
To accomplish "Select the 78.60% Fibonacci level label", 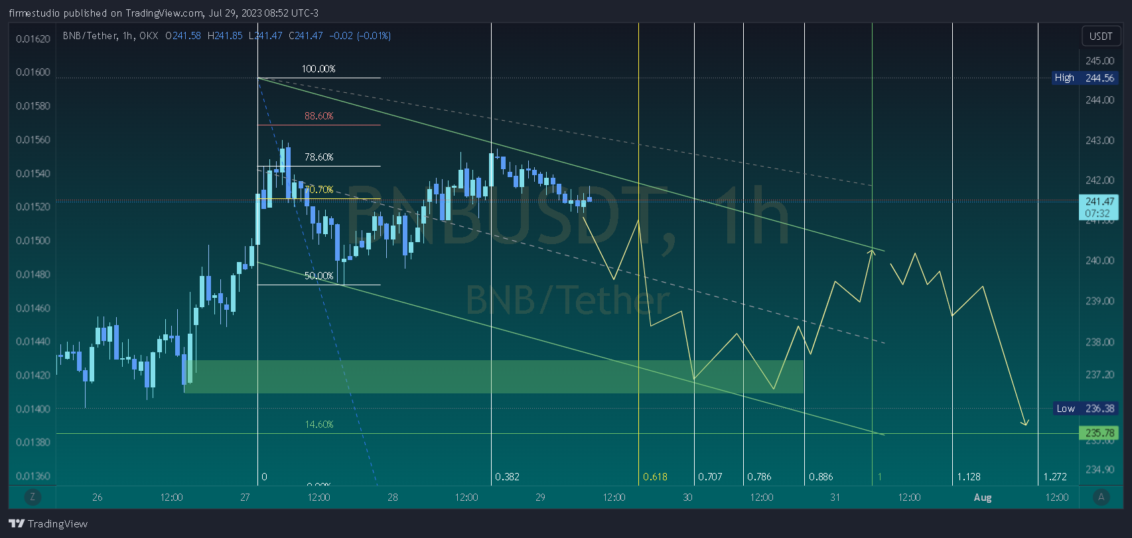I will 318,157.
